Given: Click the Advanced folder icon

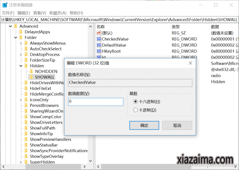Looking at the screenshot, I should 16,26.
